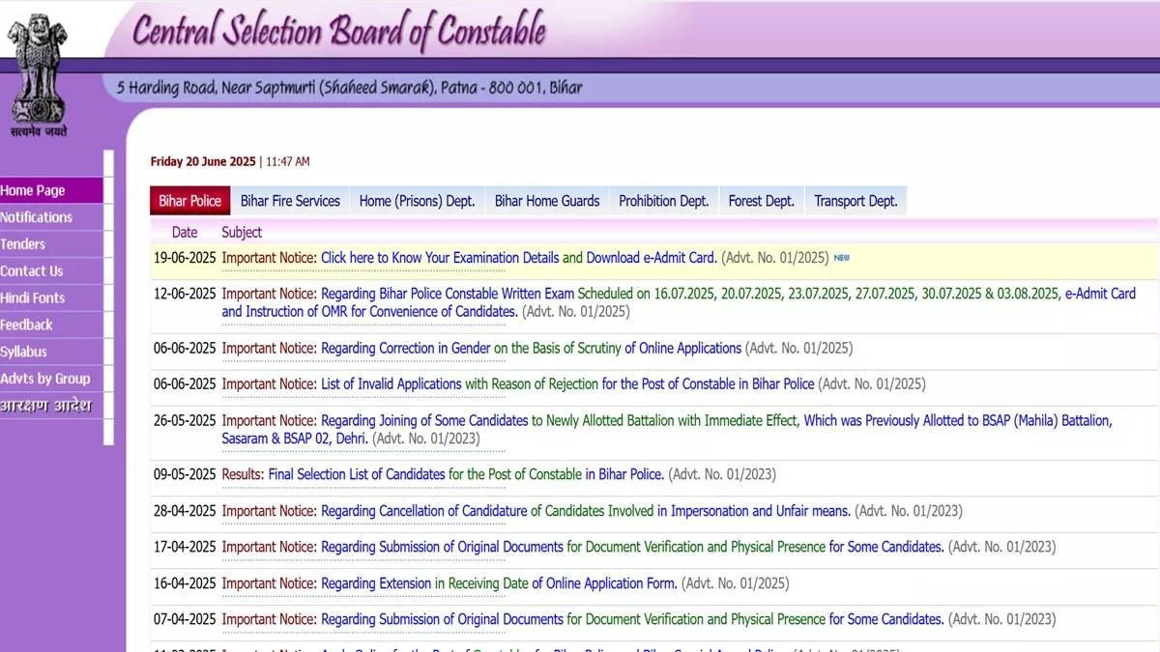
Task: Choose Feedback in the sidebar menu
Action: coord(51,326)
